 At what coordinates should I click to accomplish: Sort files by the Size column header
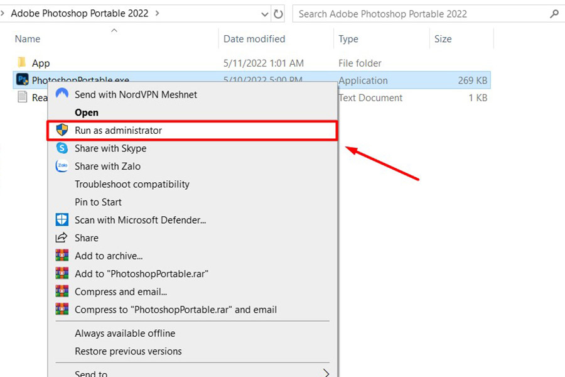443,39
